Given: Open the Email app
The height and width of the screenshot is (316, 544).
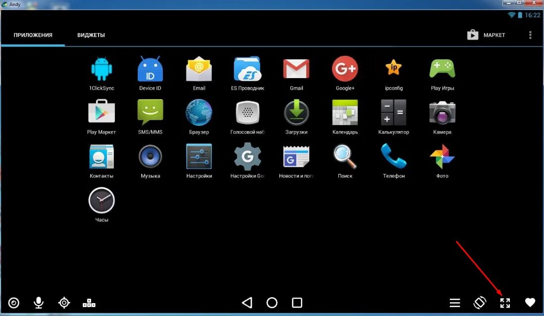Looking at the screenshot, I should (x=199, y=69).
